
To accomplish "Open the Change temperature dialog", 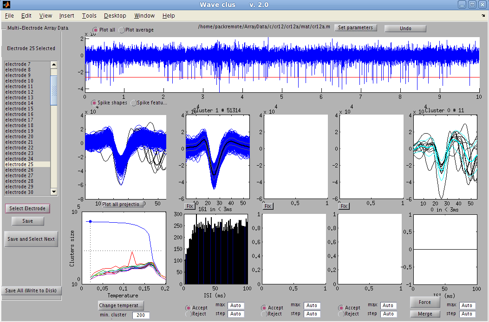I will pyautogui.click(x=120, y=306).
